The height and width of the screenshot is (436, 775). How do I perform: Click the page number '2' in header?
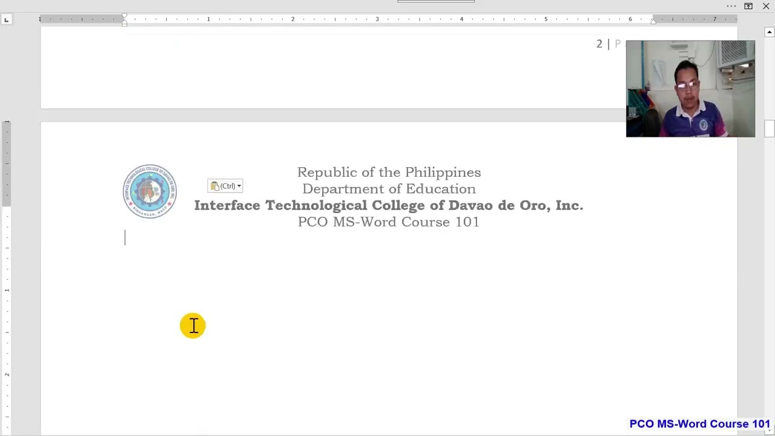pos(599,44)
